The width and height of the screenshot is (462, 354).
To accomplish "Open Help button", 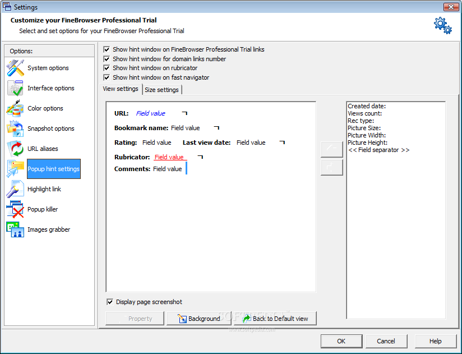I will point(436,341).
